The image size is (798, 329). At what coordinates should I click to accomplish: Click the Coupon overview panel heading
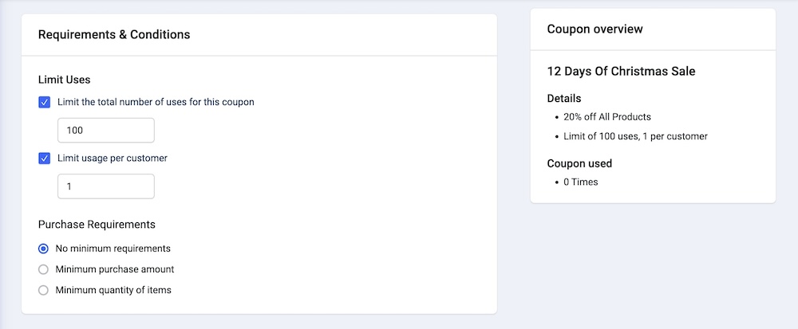click(595, 29)
